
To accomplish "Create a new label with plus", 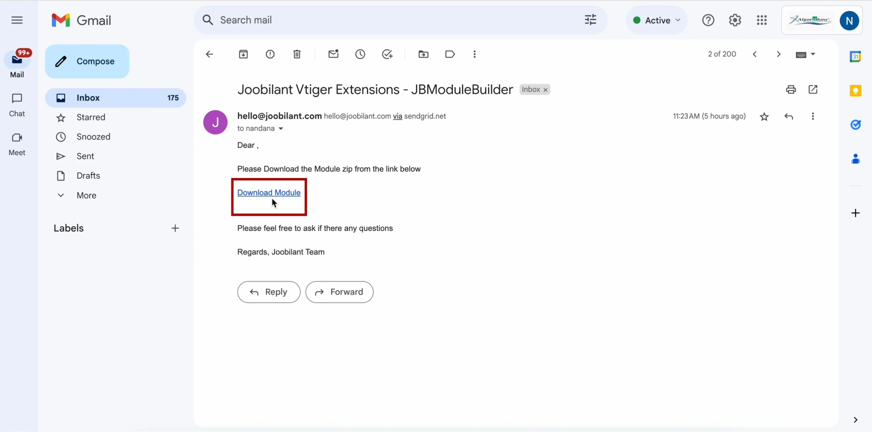I will [x=175, y=228].
